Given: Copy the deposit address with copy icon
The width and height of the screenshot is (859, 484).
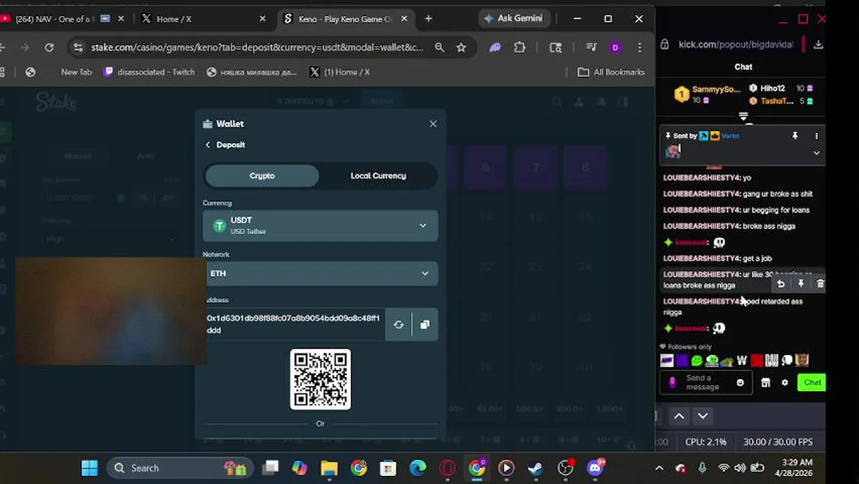Looking at the screenshot, I should point(425,325).
